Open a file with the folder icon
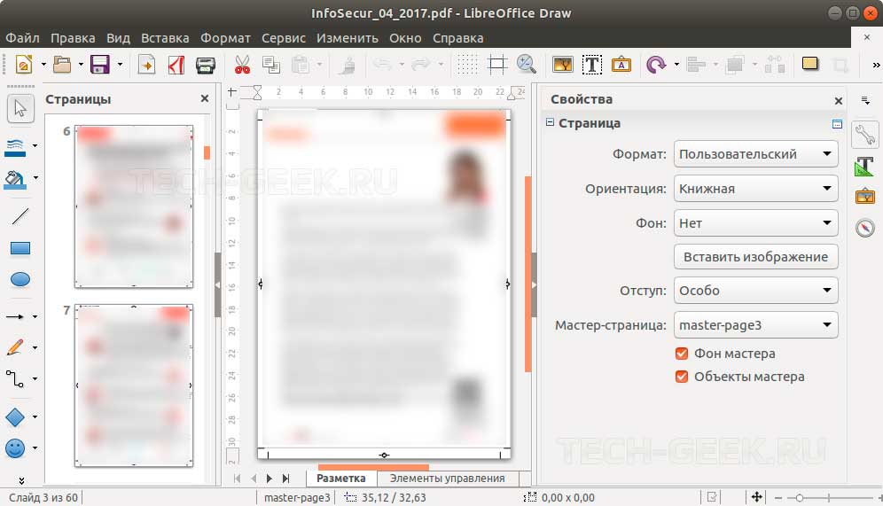Image resolution: width=883 pixels, height=506 pixels. [x=62, y=65]
